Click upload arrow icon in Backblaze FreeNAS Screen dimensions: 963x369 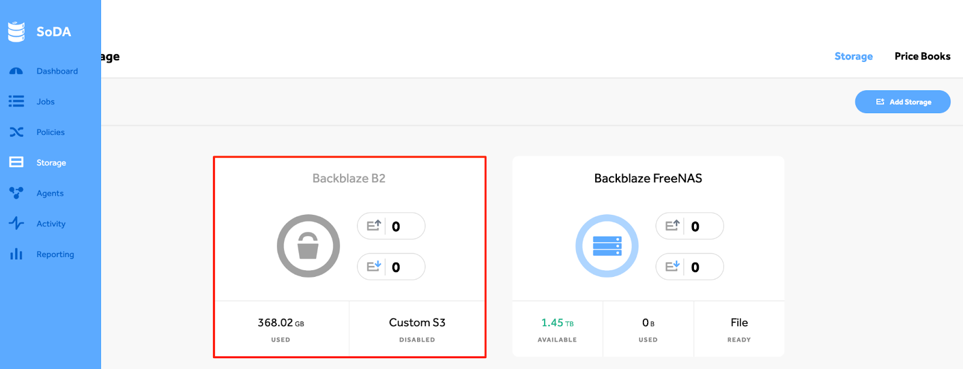click(672, 226)
